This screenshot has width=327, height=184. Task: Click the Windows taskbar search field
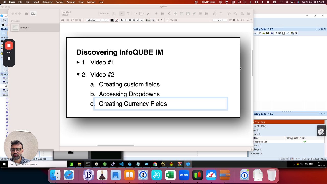pyautogui.click(x=37, y=164)
